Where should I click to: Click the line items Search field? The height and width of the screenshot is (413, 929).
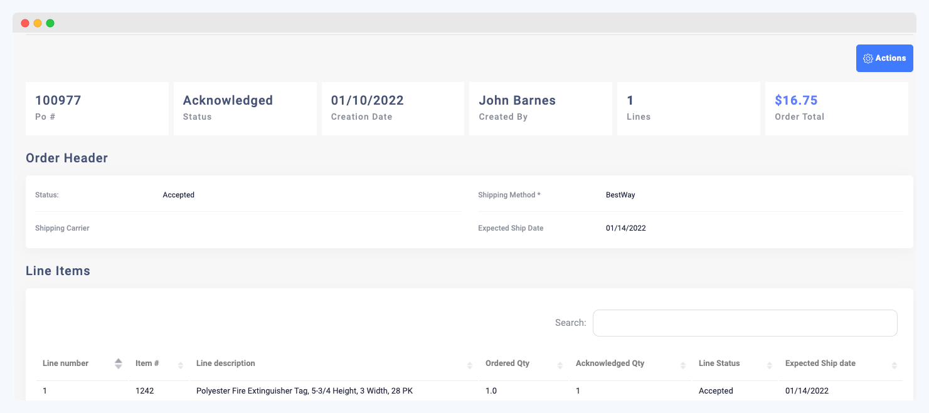pos(745,322)
